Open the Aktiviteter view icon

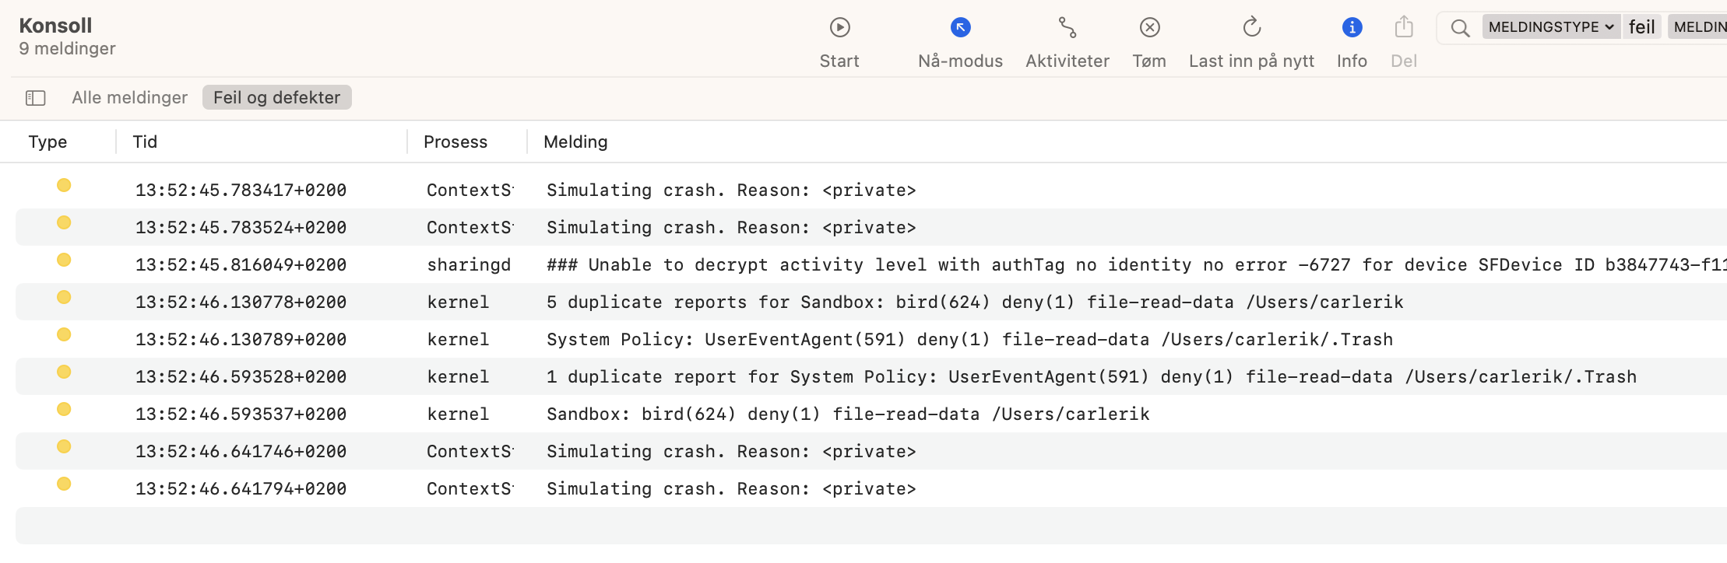[x=1067, y=28]
